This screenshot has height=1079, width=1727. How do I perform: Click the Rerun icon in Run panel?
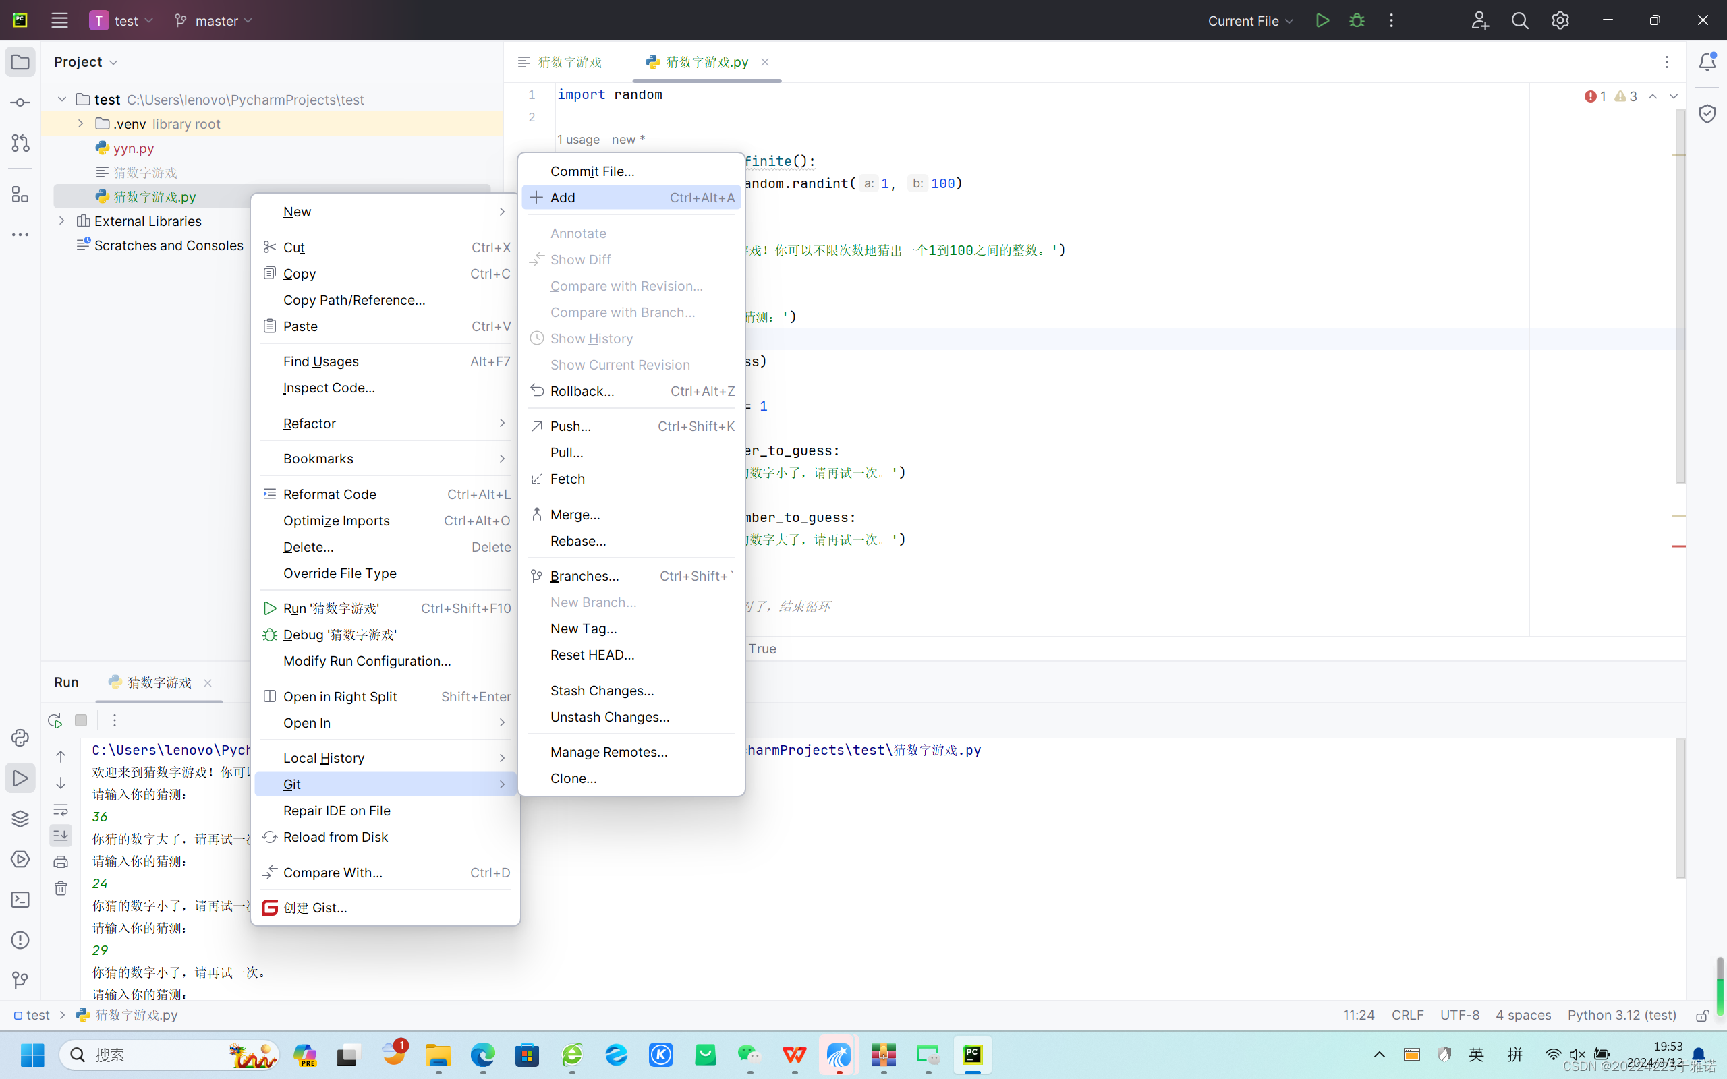click(x=55, y=720)
